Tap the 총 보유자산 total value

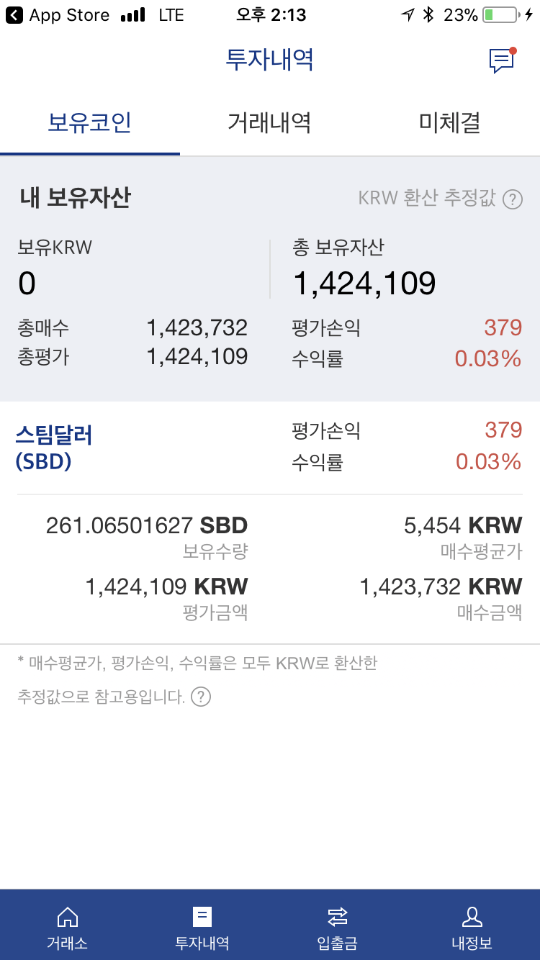[x=364, y=284]
